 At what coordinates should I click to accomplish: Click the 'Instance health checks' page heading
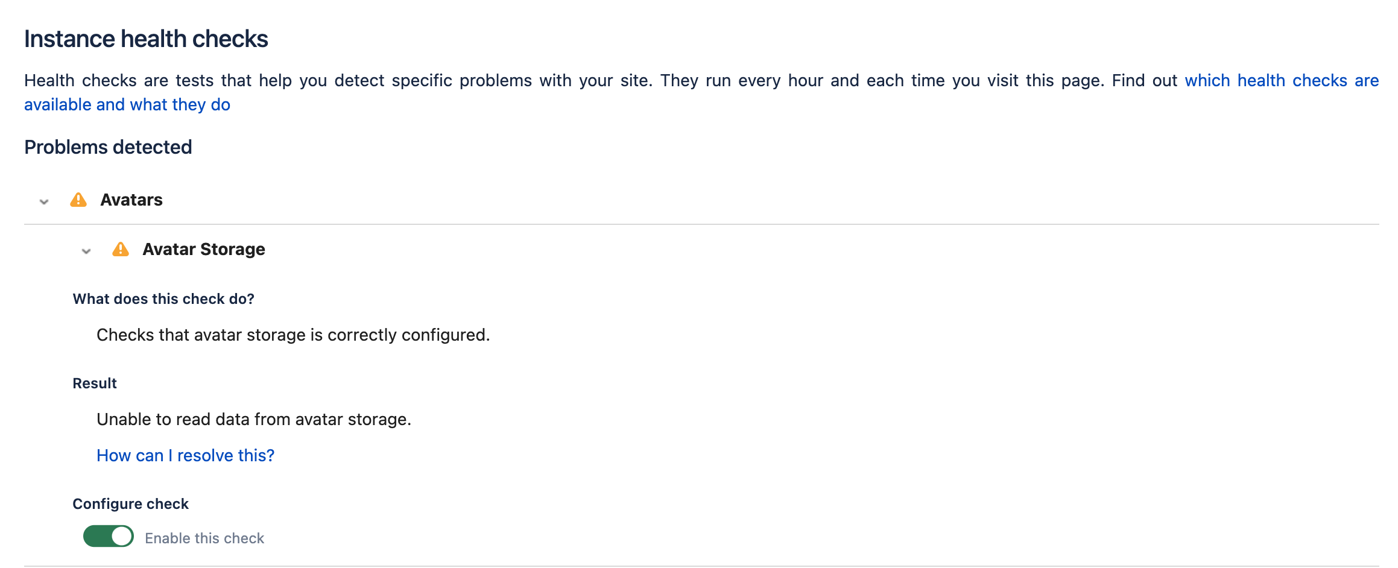coord(146,39)
